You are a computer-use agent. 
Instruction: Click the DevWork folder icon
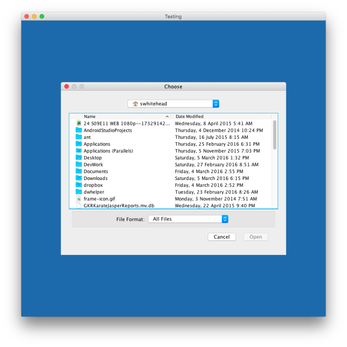[x=79, y=164]
